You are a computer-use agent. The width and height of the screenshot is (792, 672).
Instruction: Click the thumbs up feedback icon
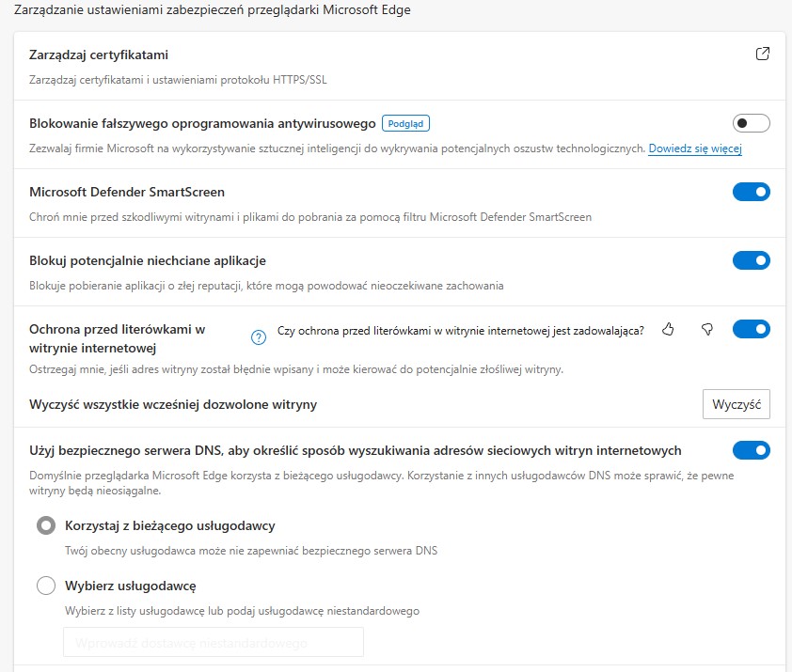tap(669, 329)
